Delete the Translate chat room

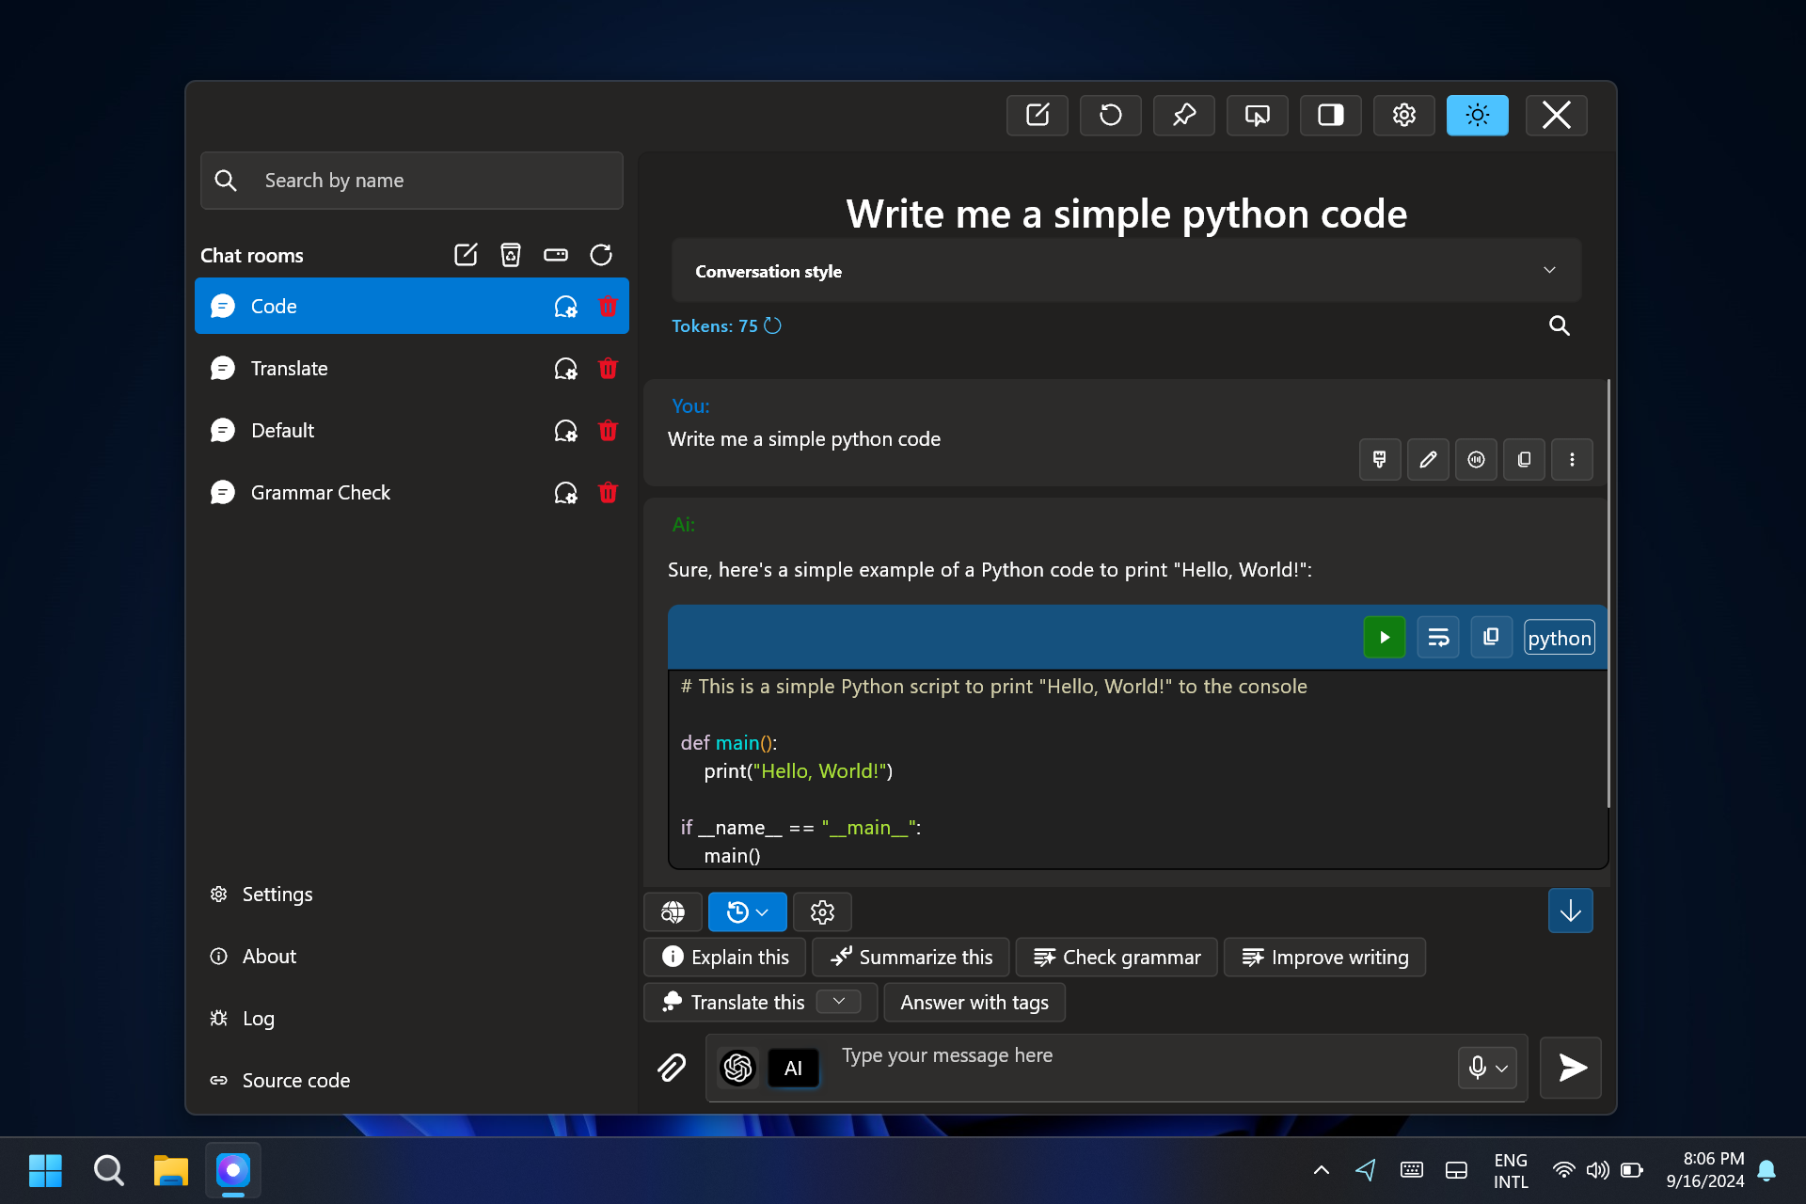608,369
